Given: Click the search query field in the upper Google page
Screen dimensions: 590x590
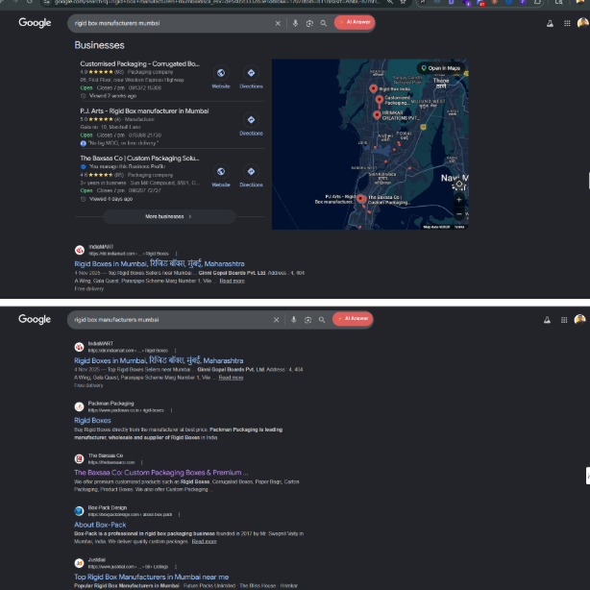Looking at the screenshot, I should (x=171, y=23).
